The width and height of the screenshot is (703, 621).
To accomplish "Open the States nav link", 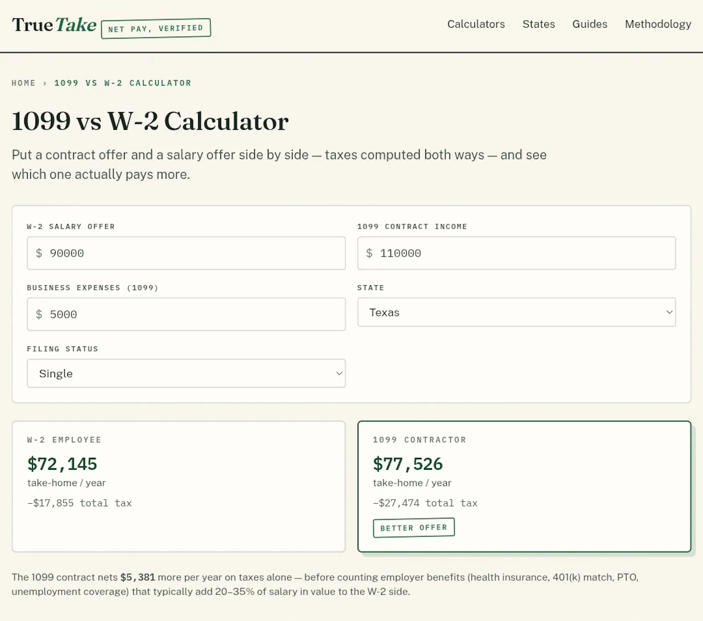I will click(x=539, y=24).
